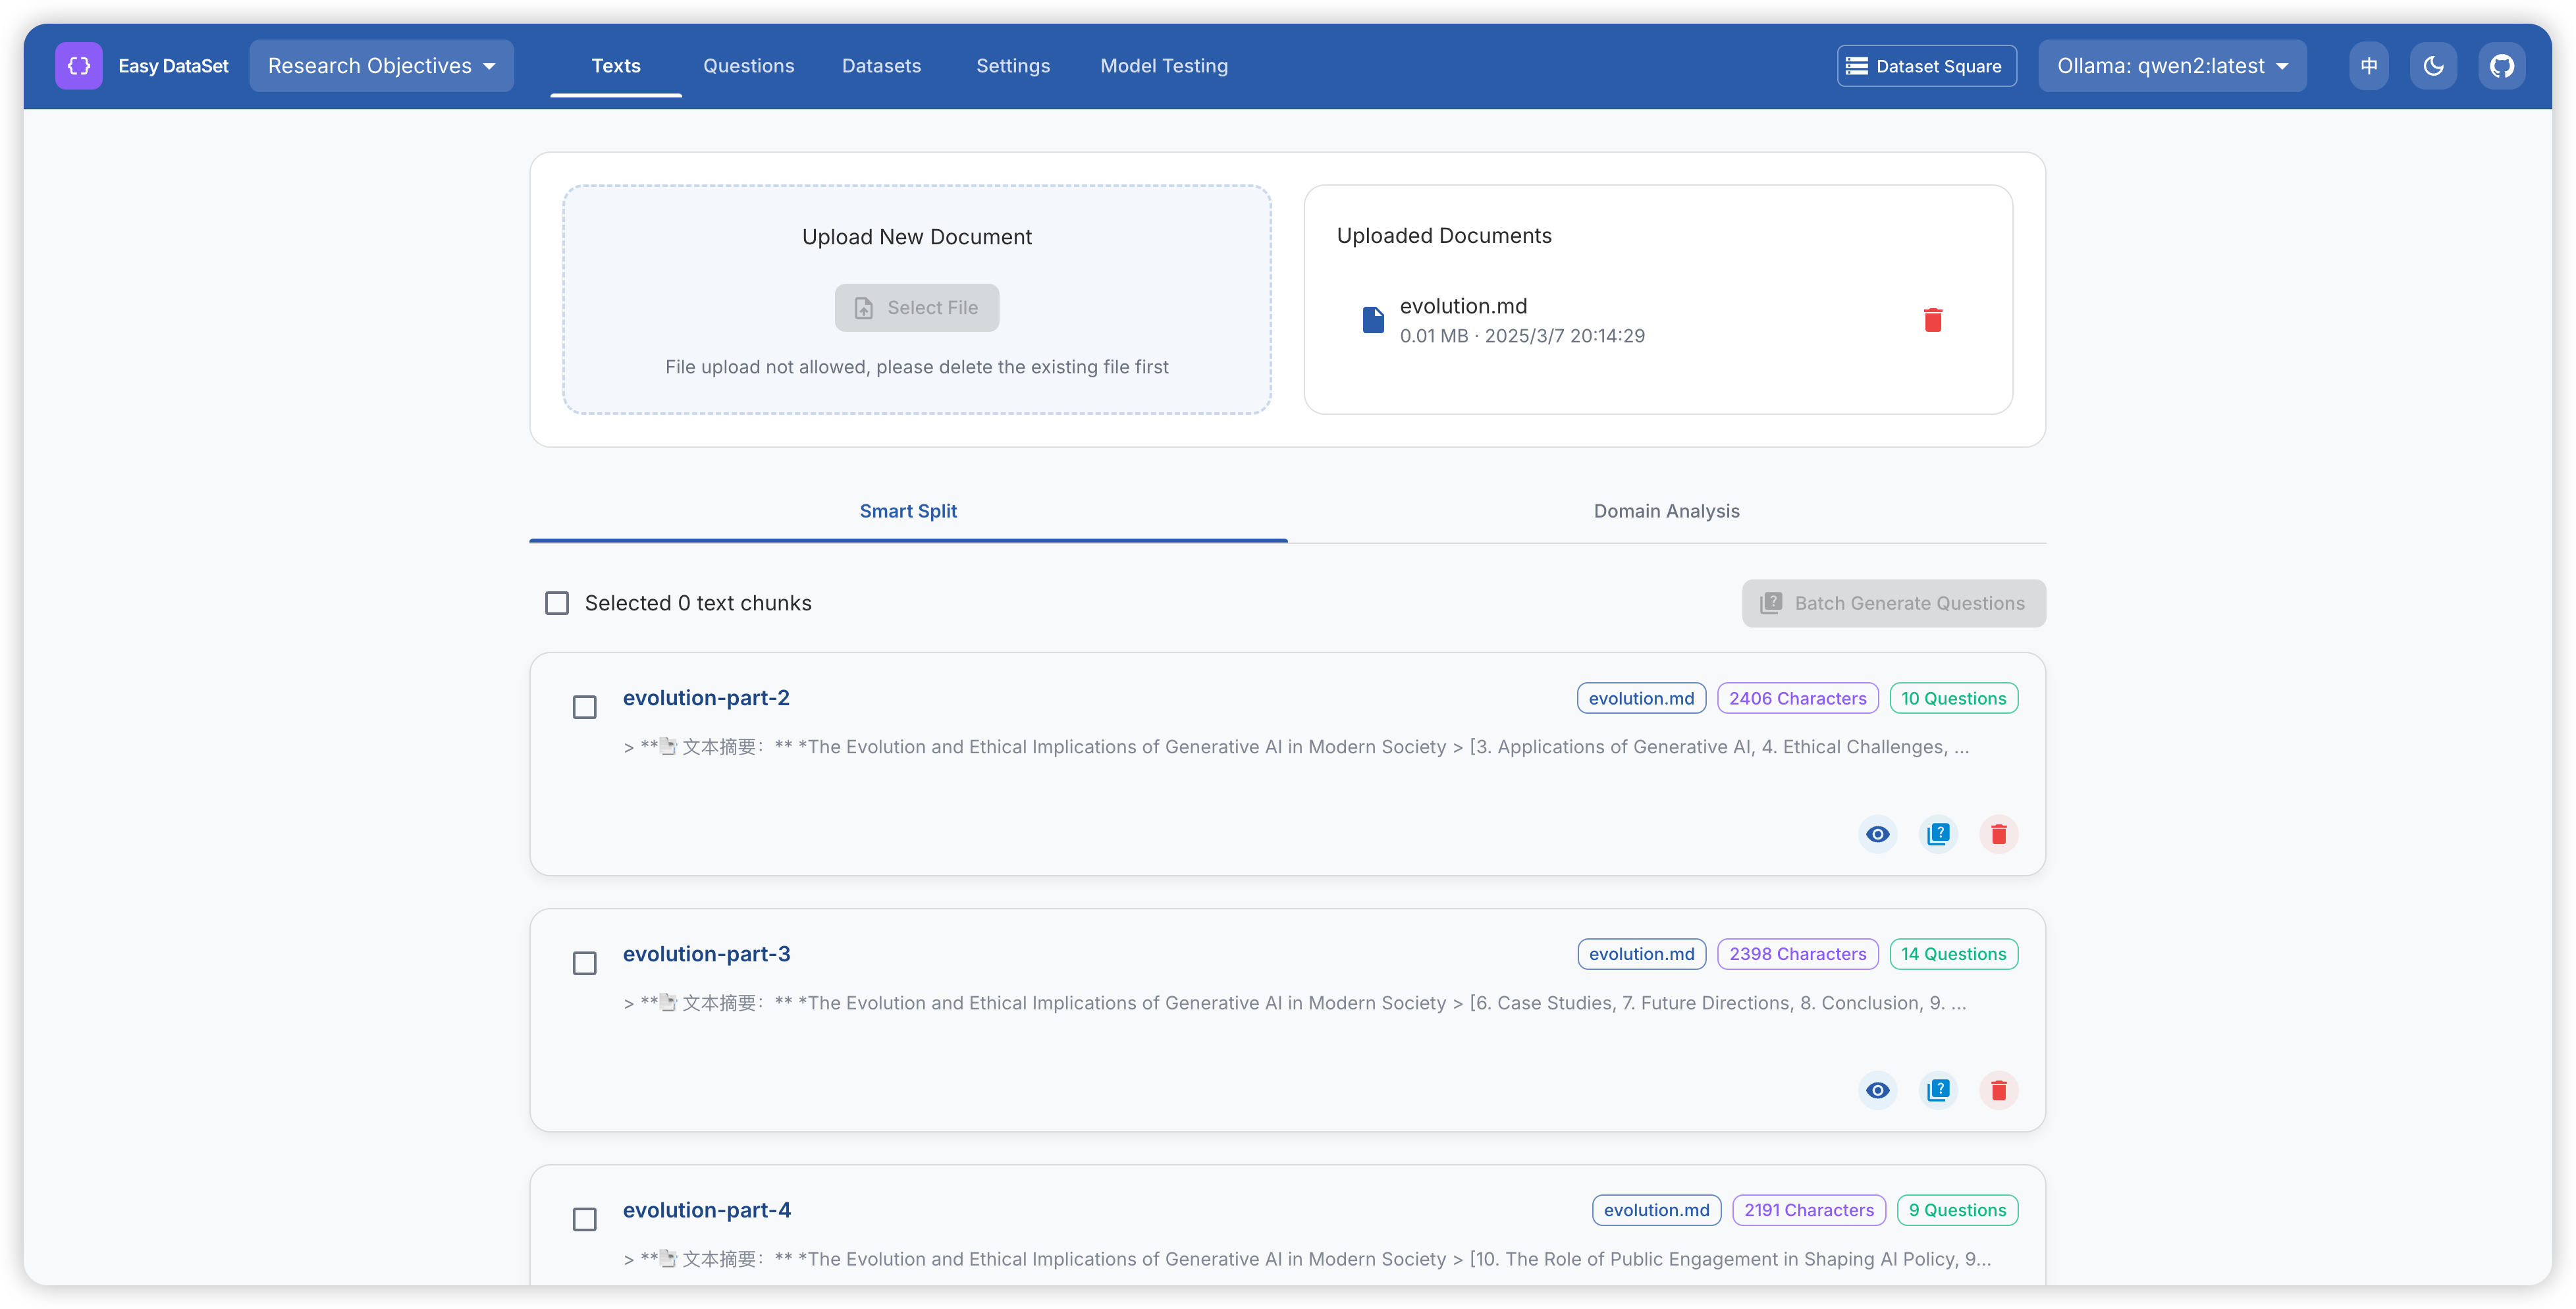Toggle dark mode moon icon
2576x1309 pixels.
(2433, 66)
